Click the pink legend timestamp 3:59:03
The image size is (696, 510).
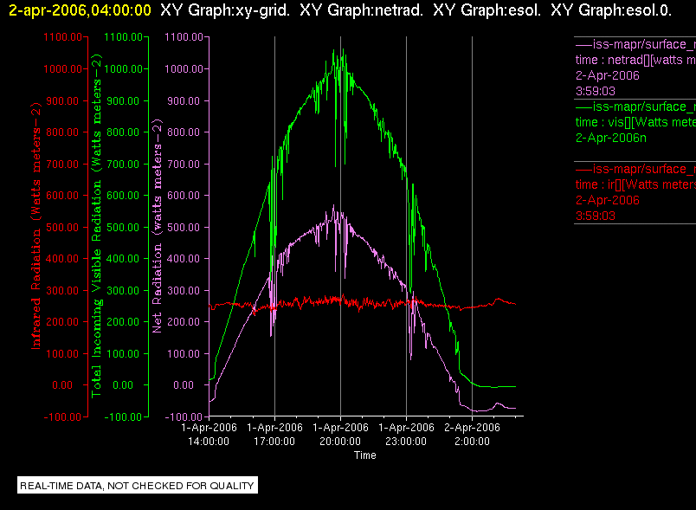click(596, 92)
